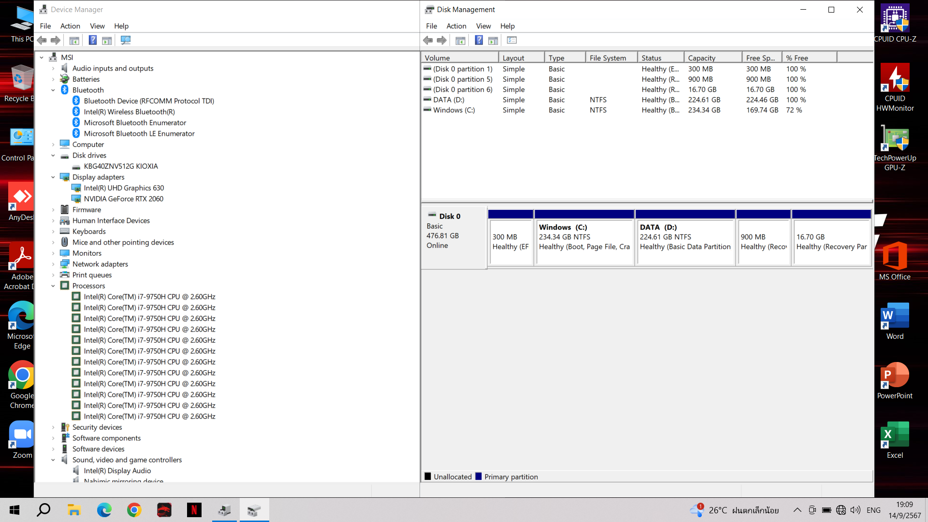928x522 pixels.
Task: Click Help icon in Disk Management toolbar
Action: 478,41
